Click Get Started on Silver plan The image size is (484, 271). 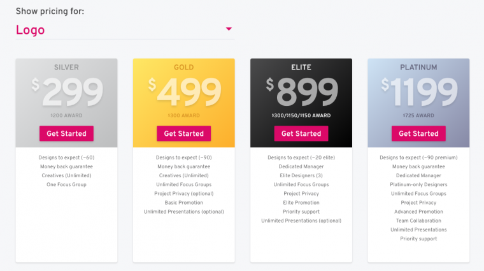66,133
